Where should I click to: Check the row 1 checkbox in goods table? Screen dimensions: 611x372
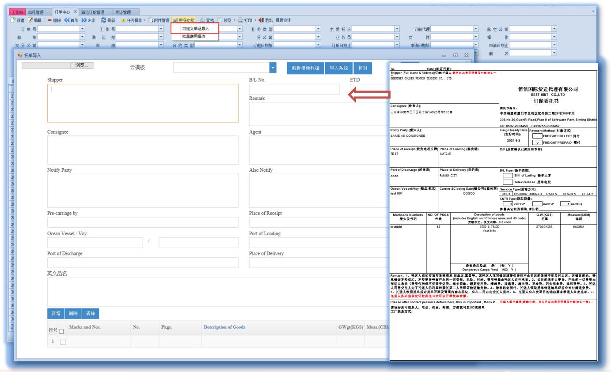(63, 342)
